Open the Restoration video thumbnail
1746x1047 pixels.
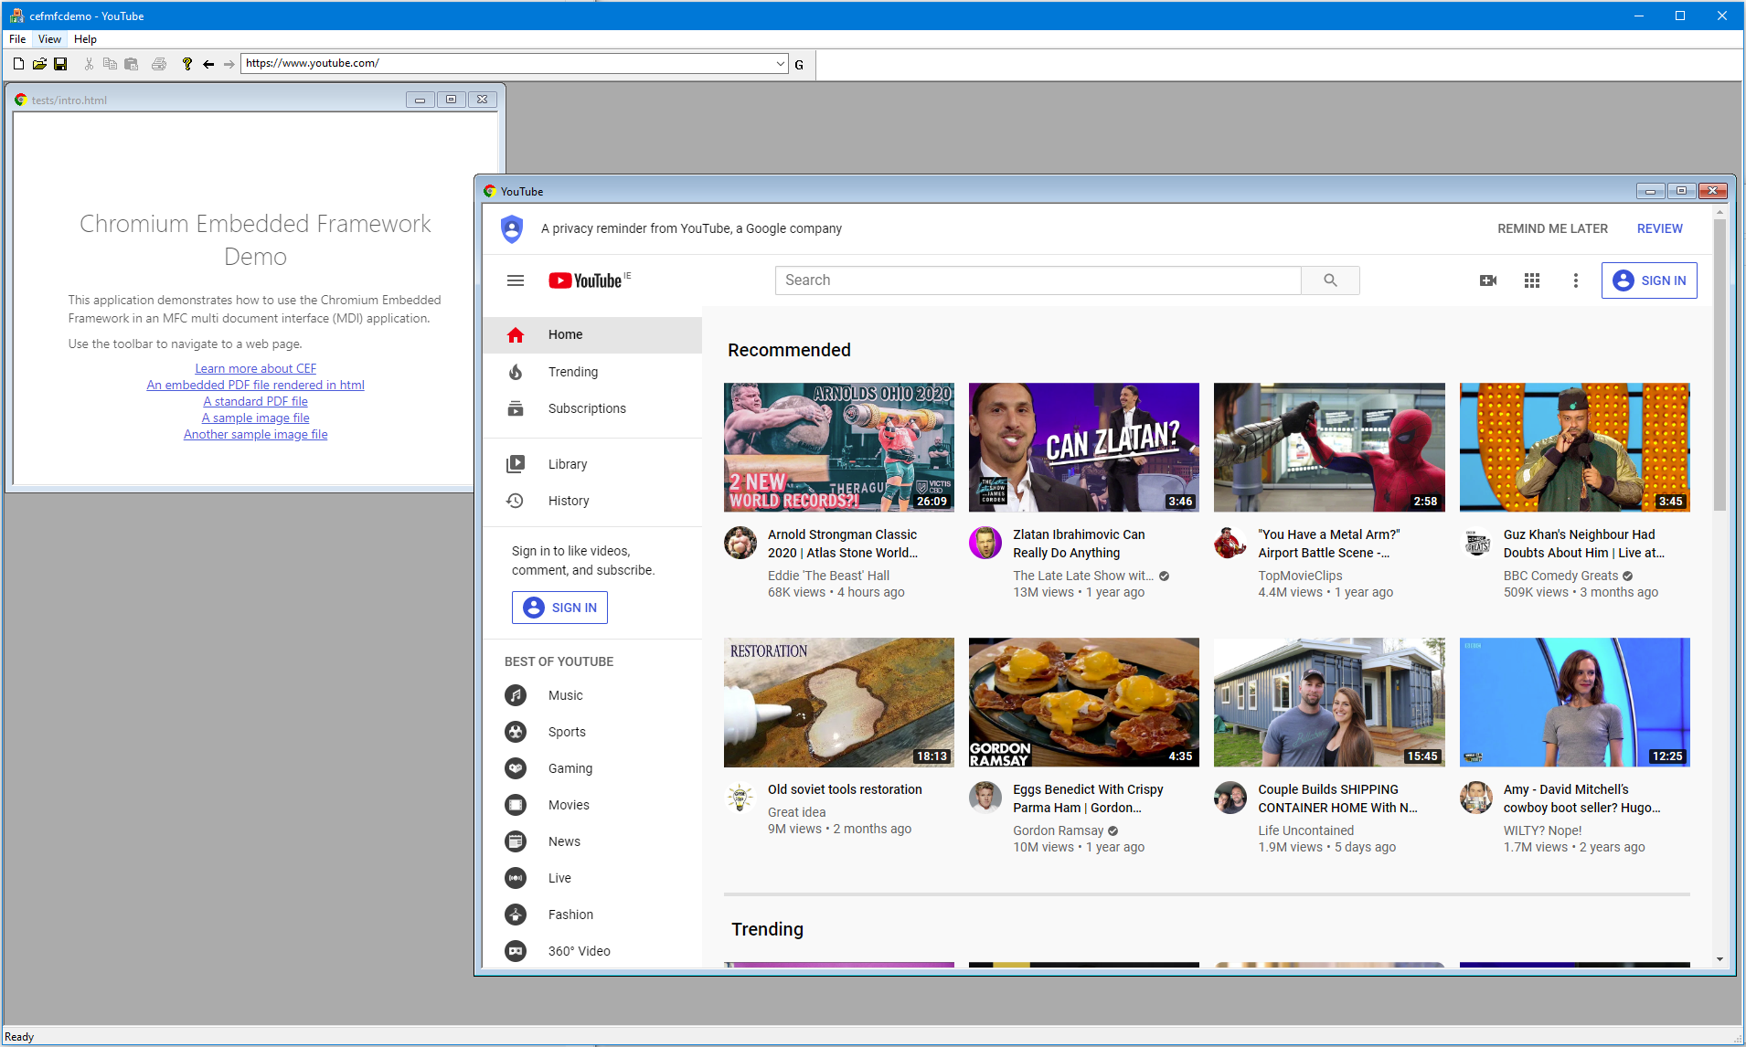pyautogui.click(x=839, y=702)
